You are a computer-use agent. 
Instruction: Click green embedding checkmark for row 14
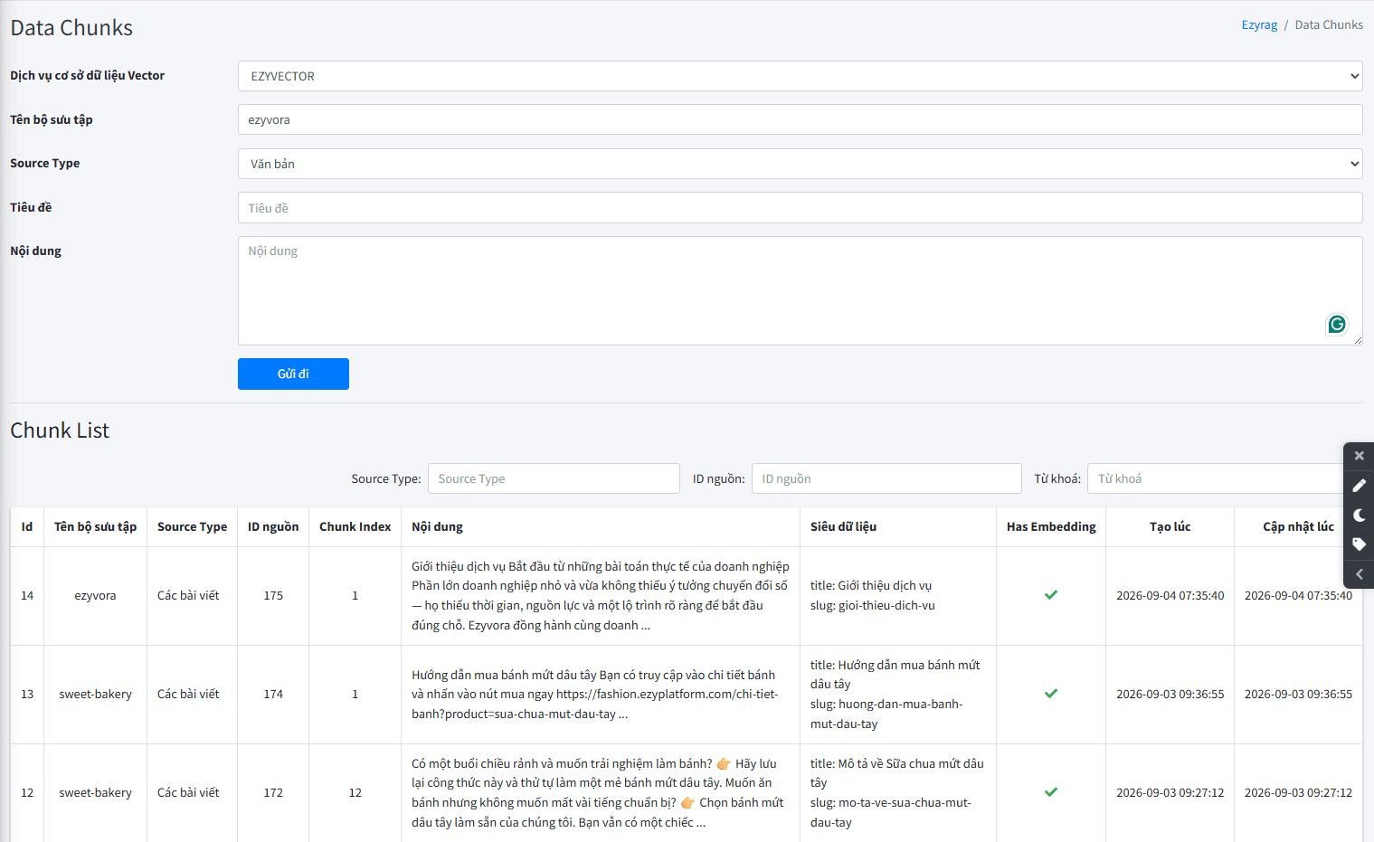click(1051, 595)
